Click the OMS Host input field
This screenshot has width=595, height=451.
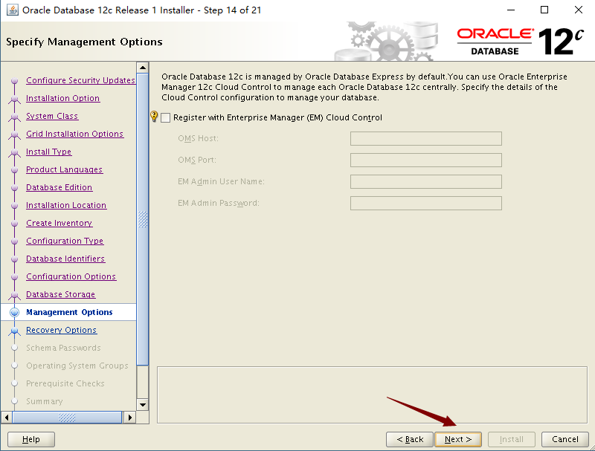coord(425,138)
